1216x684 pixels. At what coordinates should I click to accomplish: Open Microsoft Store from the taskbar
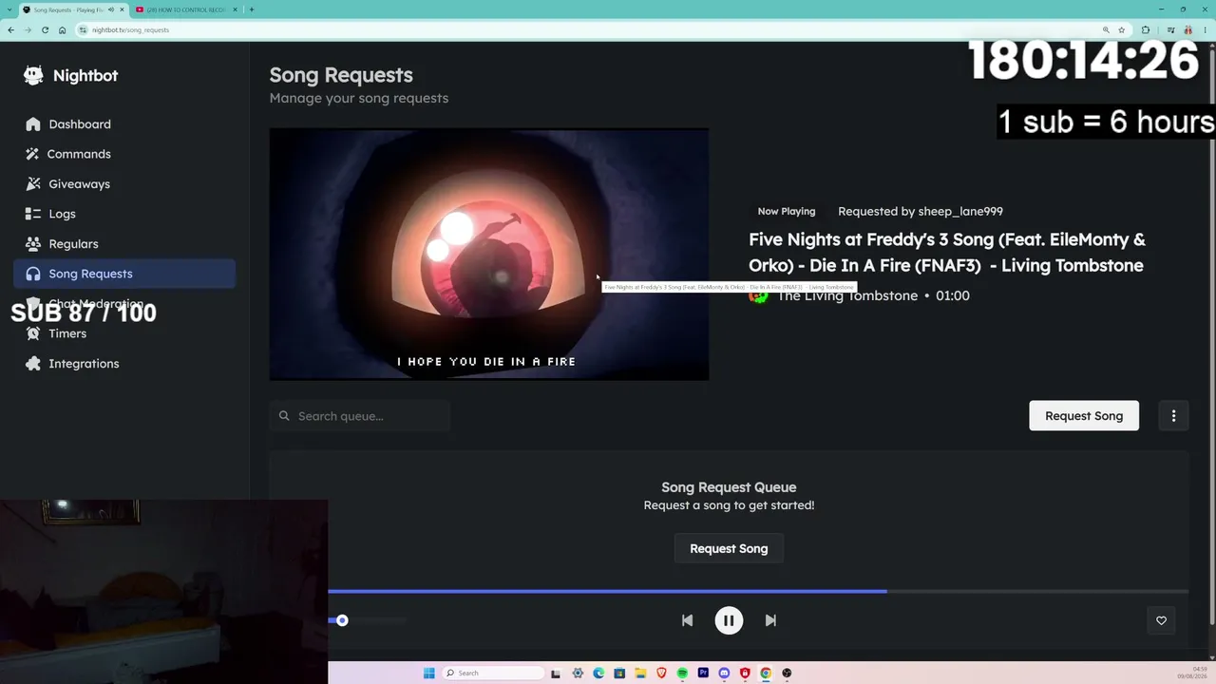tap(619, 674)
